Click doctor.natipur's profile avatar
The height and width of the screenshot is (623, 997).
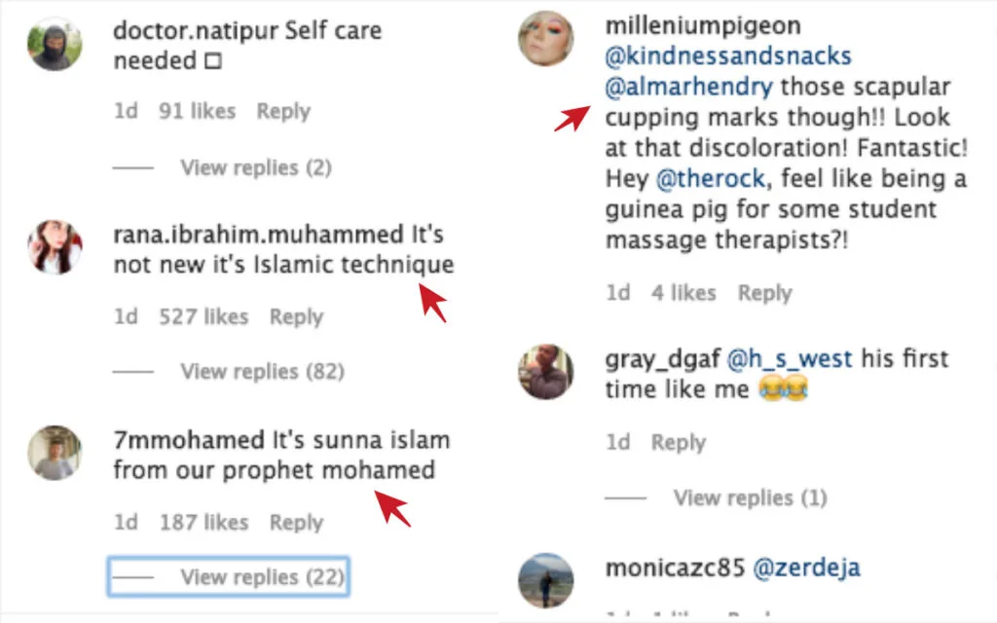[55, 45]
